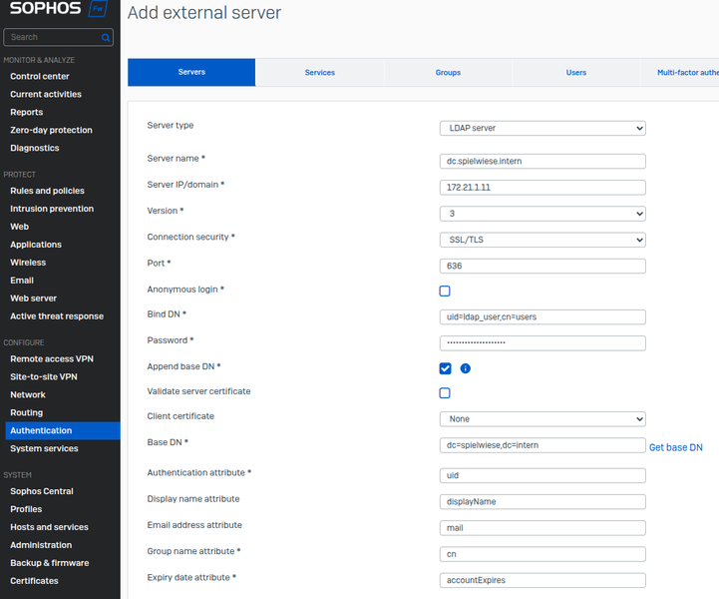Click the Sophos logo

46,10
